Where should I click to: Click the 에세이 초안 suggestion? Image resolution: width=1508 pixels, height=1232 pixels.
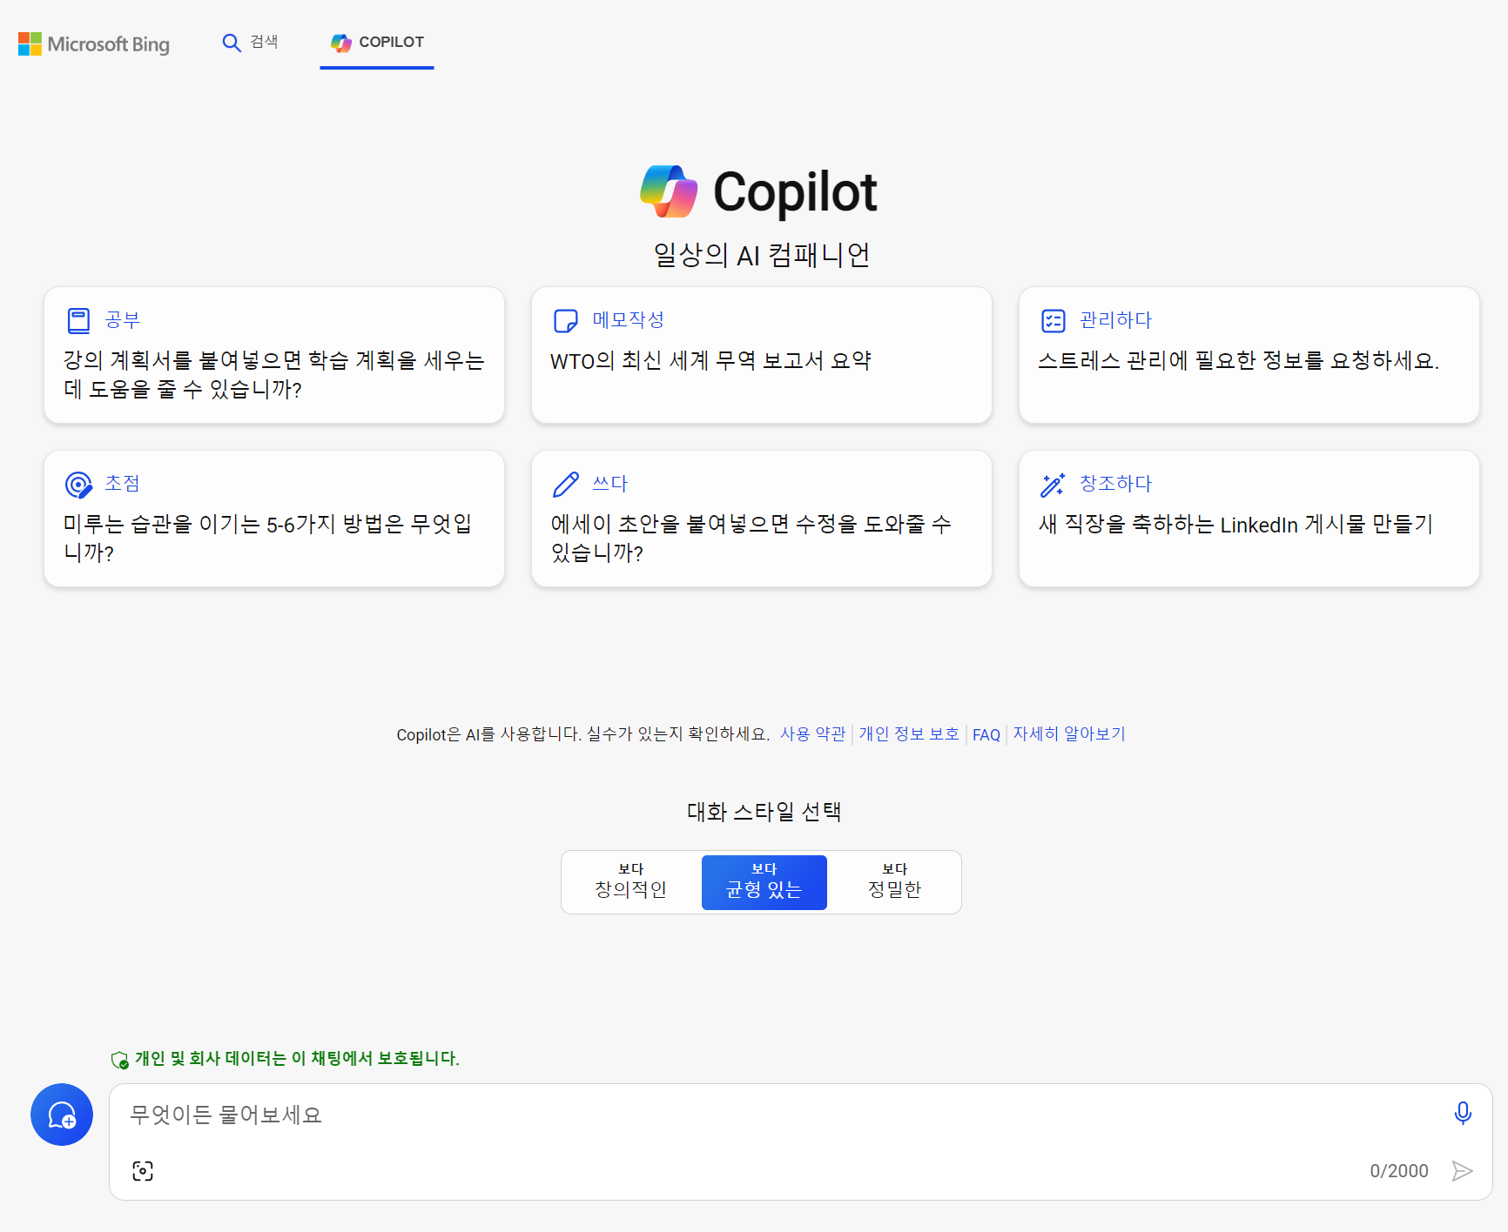(762, 519)
